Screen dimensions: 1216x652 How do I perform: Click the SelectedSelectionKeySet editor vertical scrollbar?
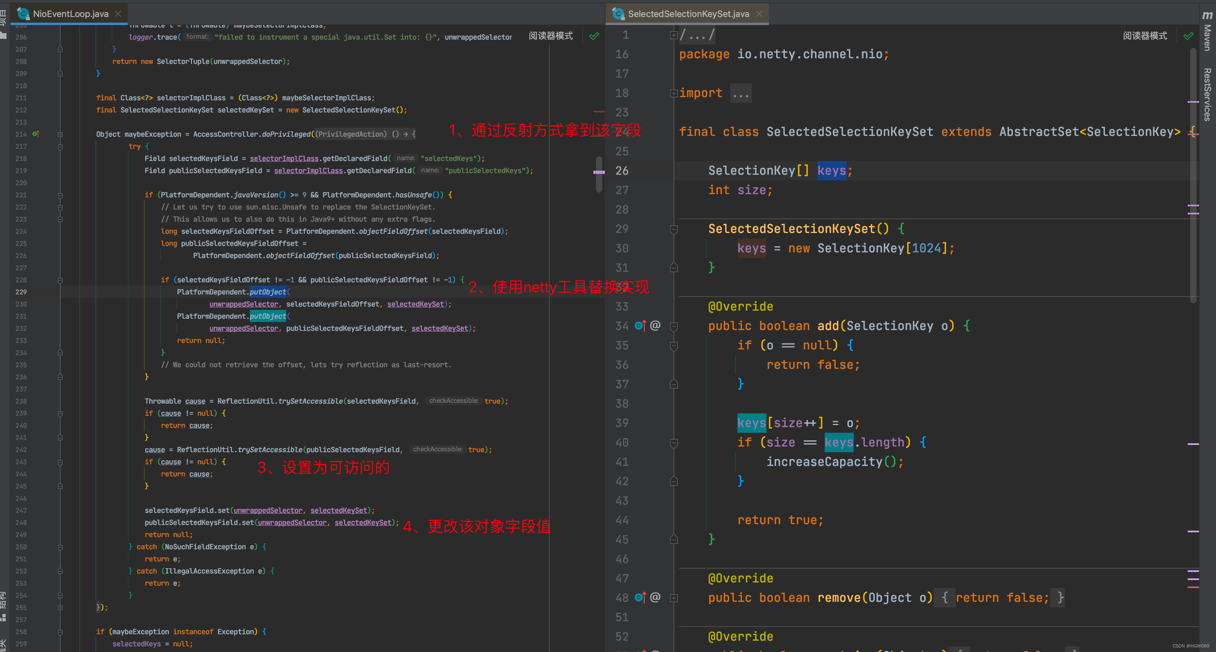(x=1193, y=175)
